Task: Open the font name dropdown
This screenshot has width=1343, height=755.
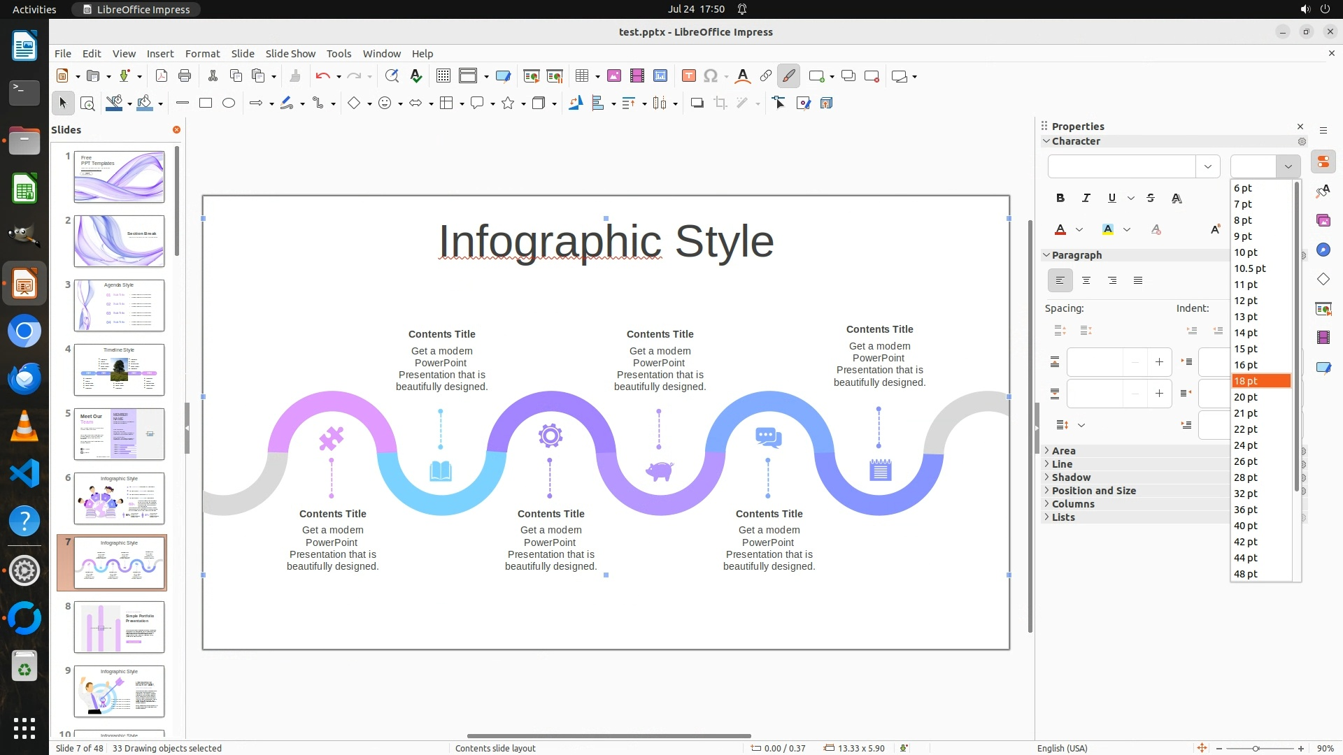Action: [x=1207, y=166]
